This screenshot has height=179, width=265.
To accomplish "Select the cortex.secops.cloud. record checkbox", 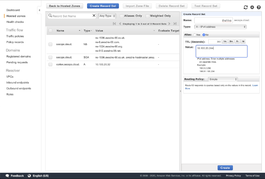I will click(50, 64).
